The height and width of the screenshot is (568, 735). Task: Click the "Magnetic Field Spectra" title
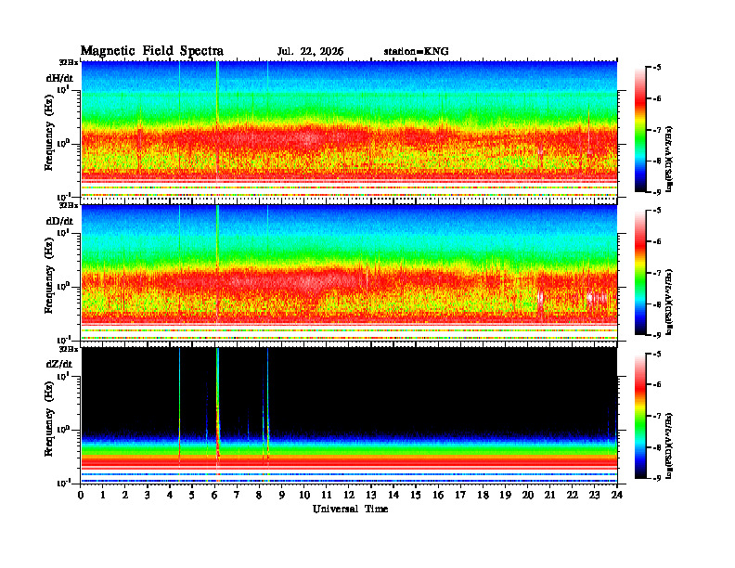point(152,51)
